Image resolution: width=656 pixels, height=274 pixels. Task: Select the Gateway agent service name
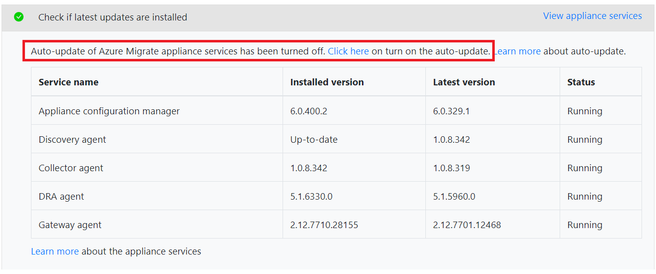[x=70, y=225]
